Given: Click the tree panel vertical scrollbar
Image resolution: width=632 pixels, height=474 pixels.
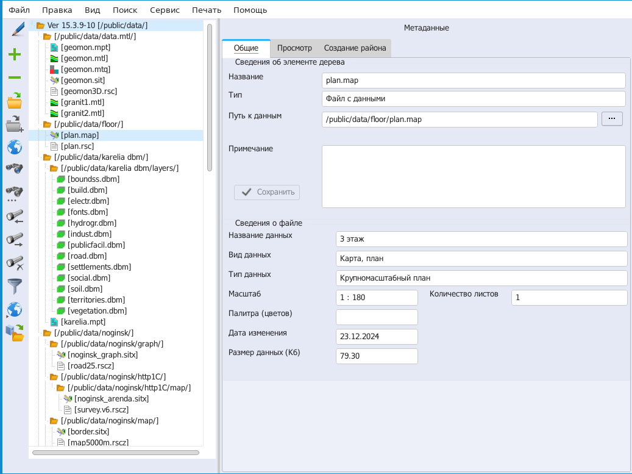Looking at the screenshot, I should pyautogui.click(x=210, y=98).
